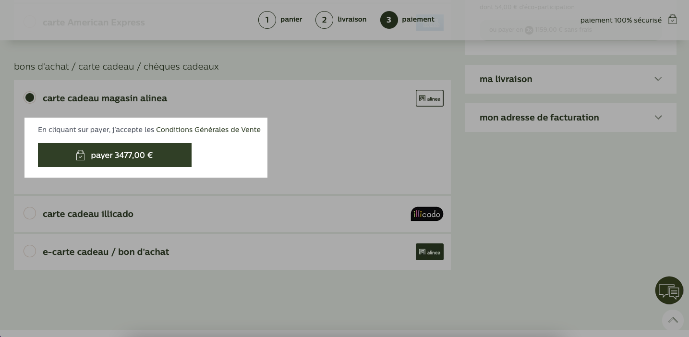This screenshot has height=337, width=689.
Task: Expand the ma livraison section chevron
Action: tap(658, 79)
